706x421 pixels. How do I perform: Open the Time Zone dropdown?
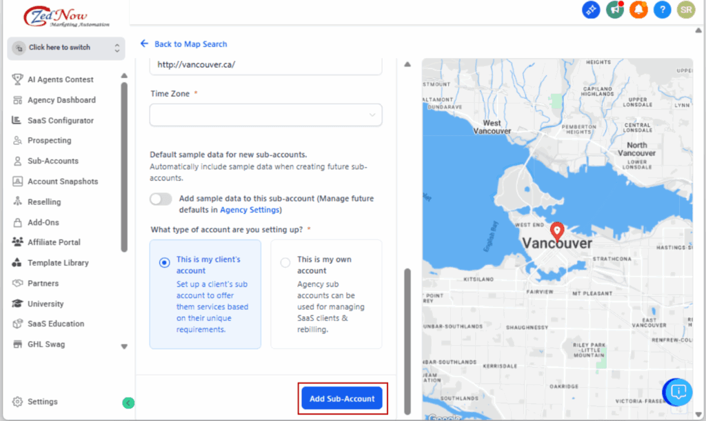tap(265, 115)
